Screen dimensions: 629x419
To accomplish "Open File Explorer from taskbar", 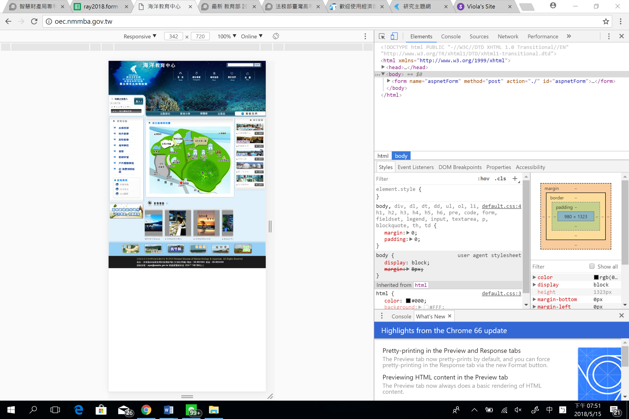I will [214, 410].
